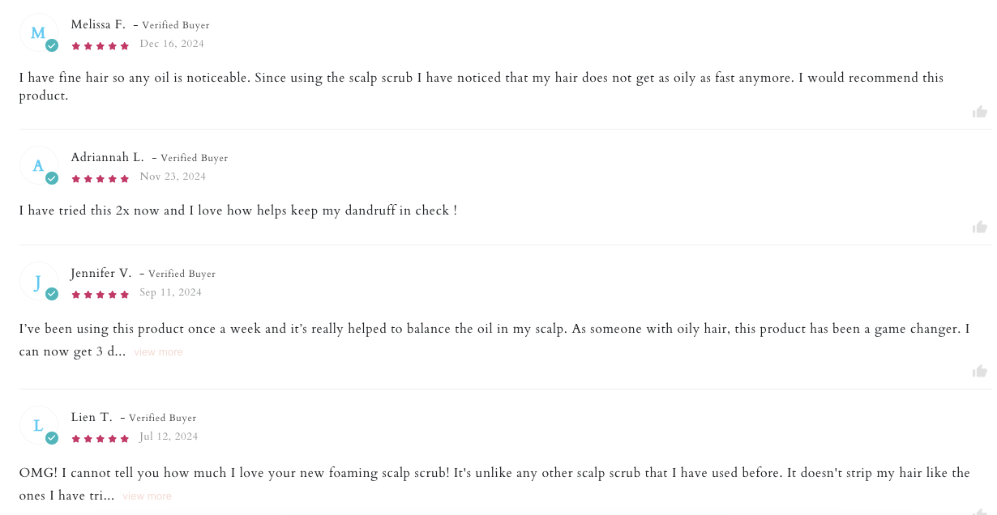997x515 pixels.
Task: Select Adriannah L.'s "A" avatar icon
Action: pyautogui.click(x=38, y=166)
